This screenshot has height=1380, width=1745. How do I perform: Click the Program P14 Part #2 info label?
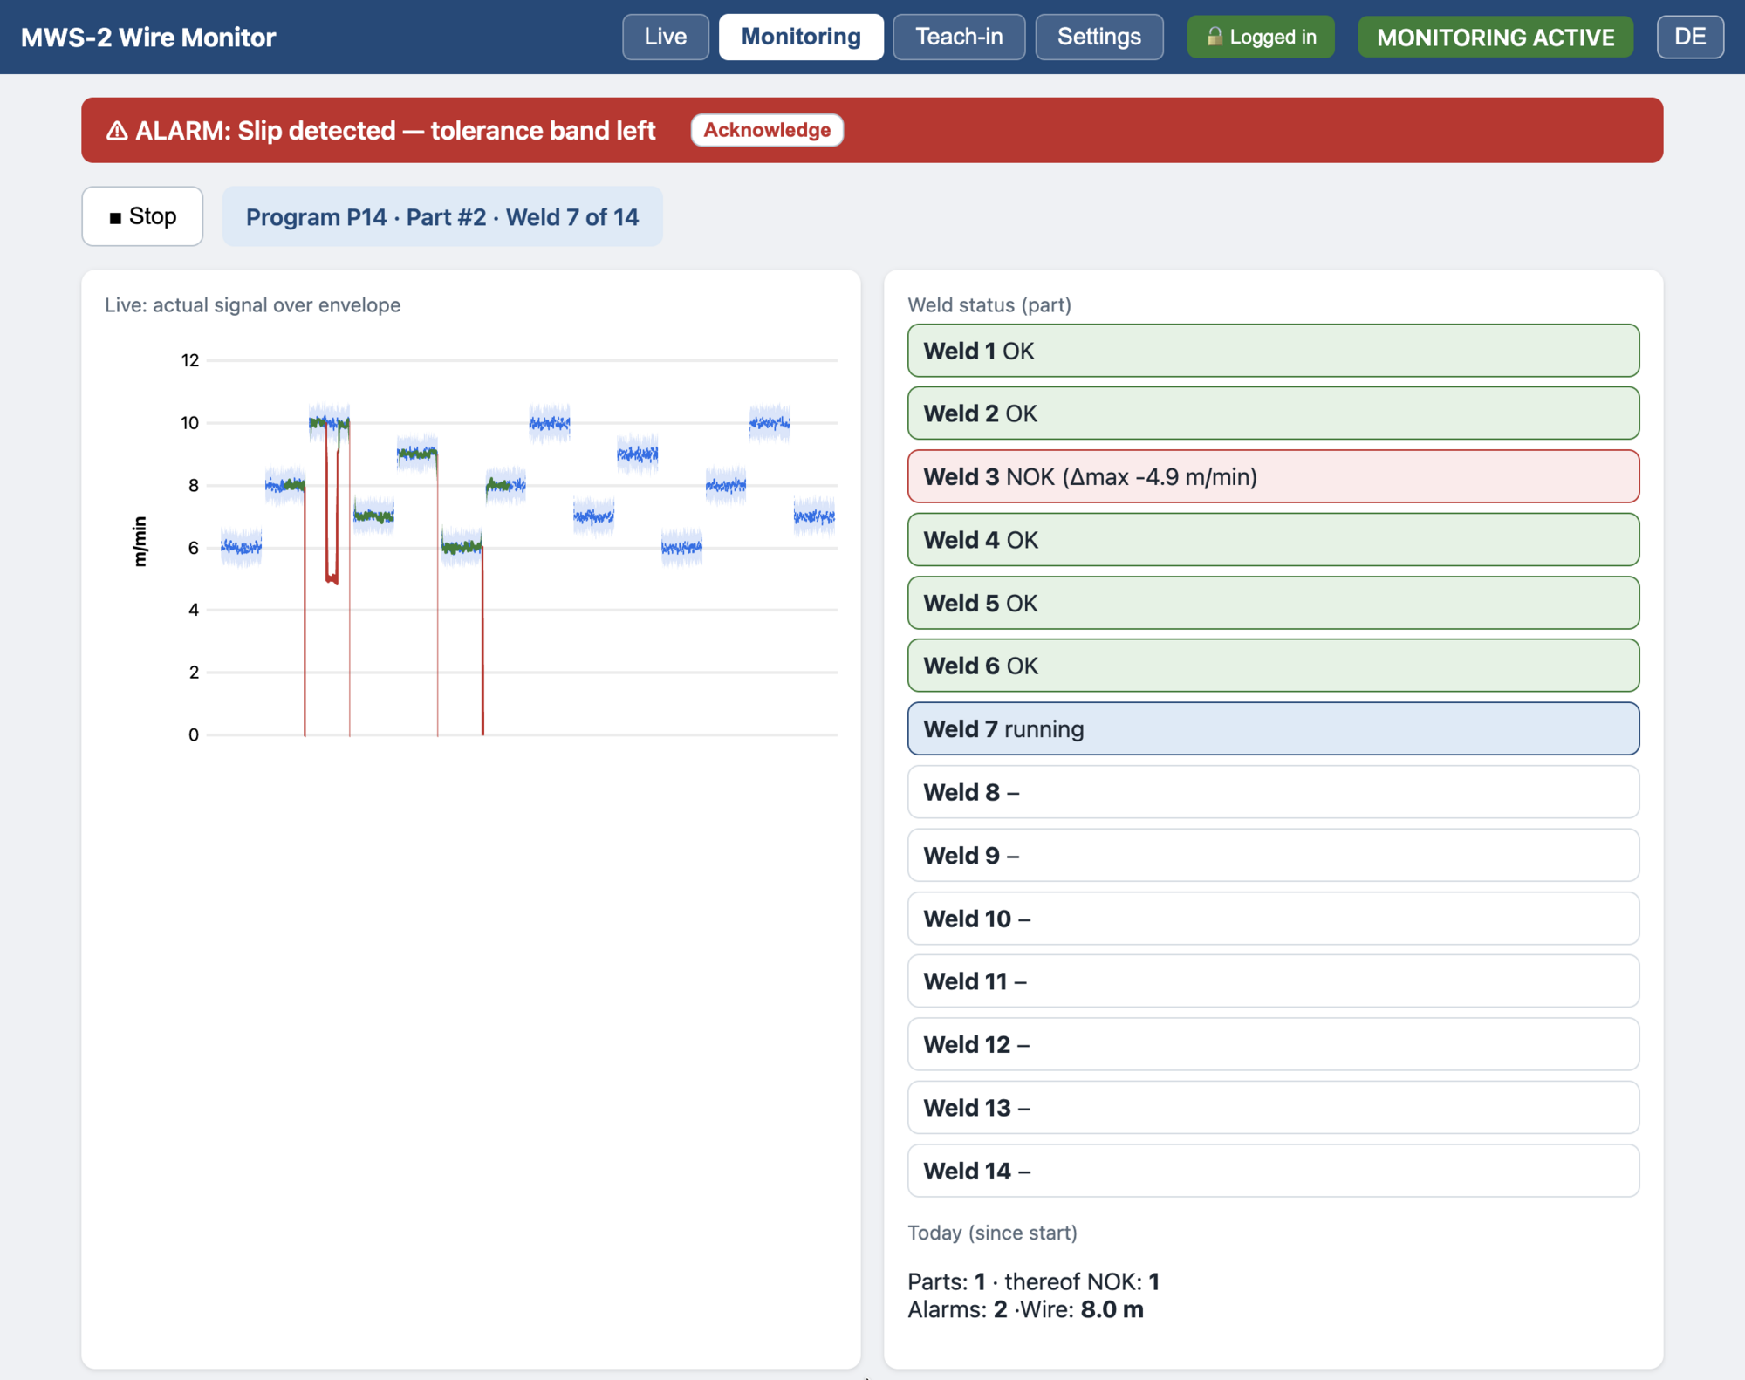pos(442,216)
